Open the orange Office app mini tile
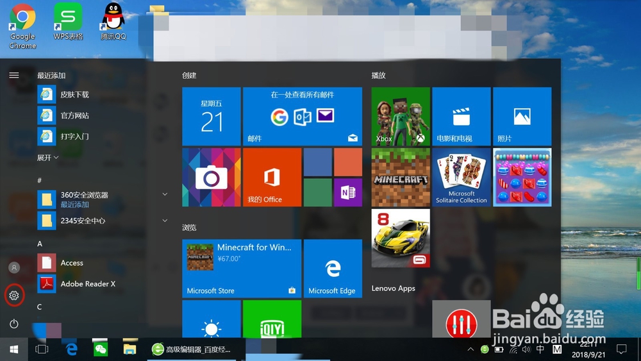The image size is (641, 361). tap(348, 162)
